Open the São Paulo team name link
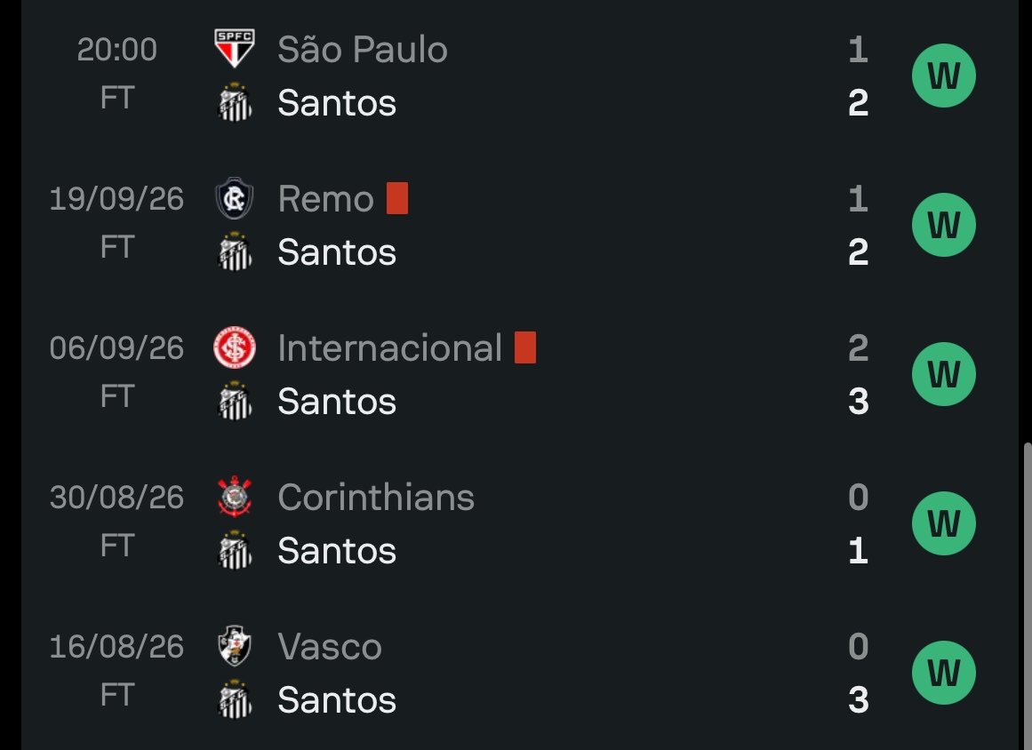 [x=363, y=49]
